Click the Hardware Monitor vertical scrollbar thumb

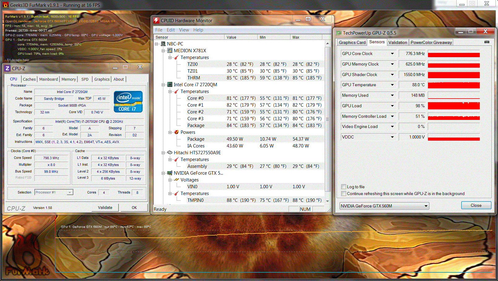pos(328,119)
